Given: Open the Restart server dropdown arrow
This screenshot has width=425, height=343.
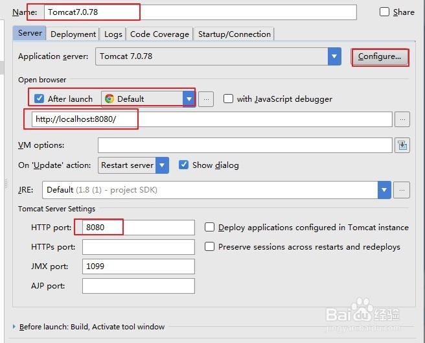Looking at the screenshot, I should pyautogui.click(x=162, y=165).
